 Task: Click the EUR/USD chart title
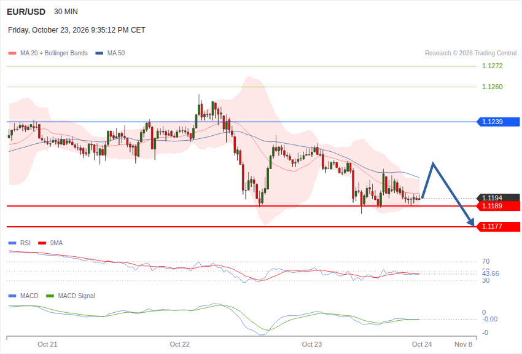[x=26, y=12]
